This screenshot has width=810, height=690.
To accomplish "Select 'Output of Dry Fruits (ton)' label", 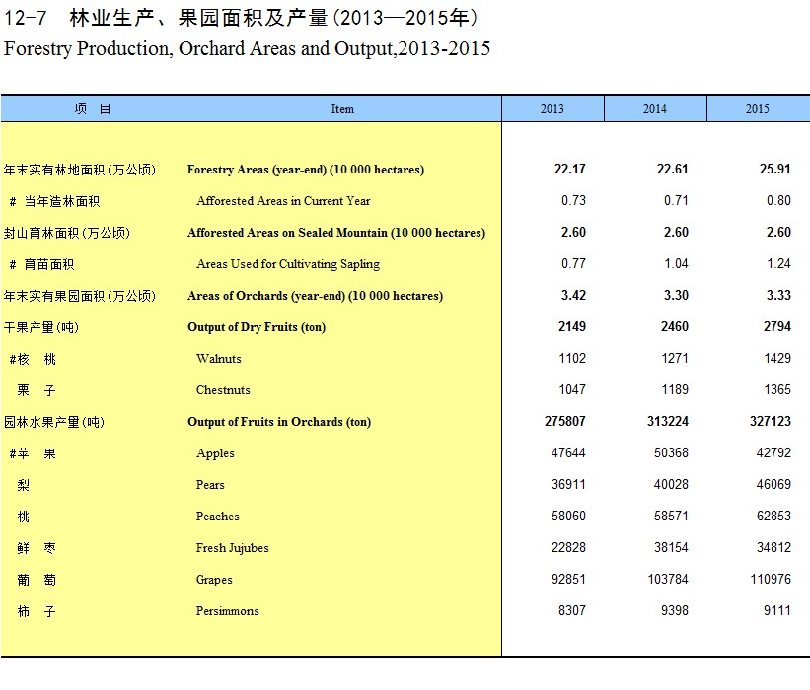I will [257, 327].
